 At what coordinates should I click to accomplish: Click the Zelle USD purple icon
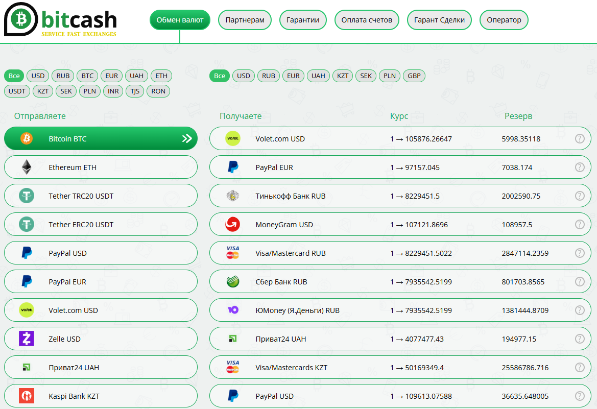[26, 339]
